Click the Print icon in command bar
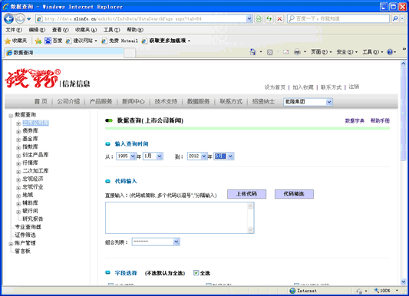The height and width of the screenshot is (296, 409). coord(297,52)
